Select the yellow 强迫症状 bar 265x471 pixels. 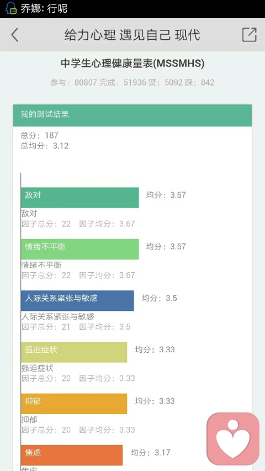(x=74, y=352)
